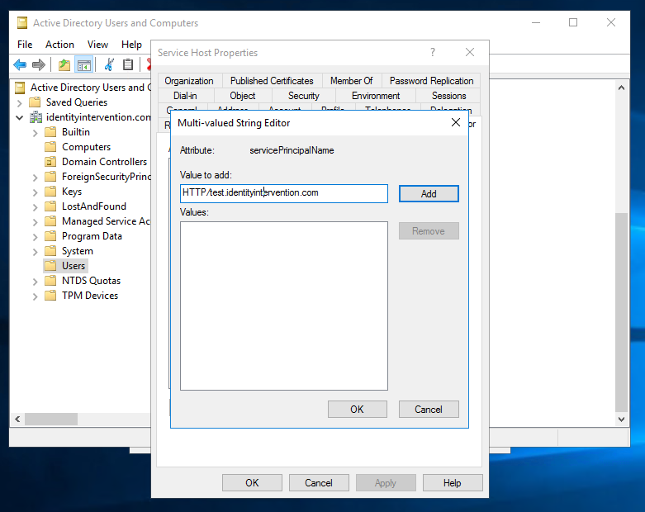The image size is (645, 512).
Task: Toggle the Show/Hide console tree icon
Action: (84, 64)
